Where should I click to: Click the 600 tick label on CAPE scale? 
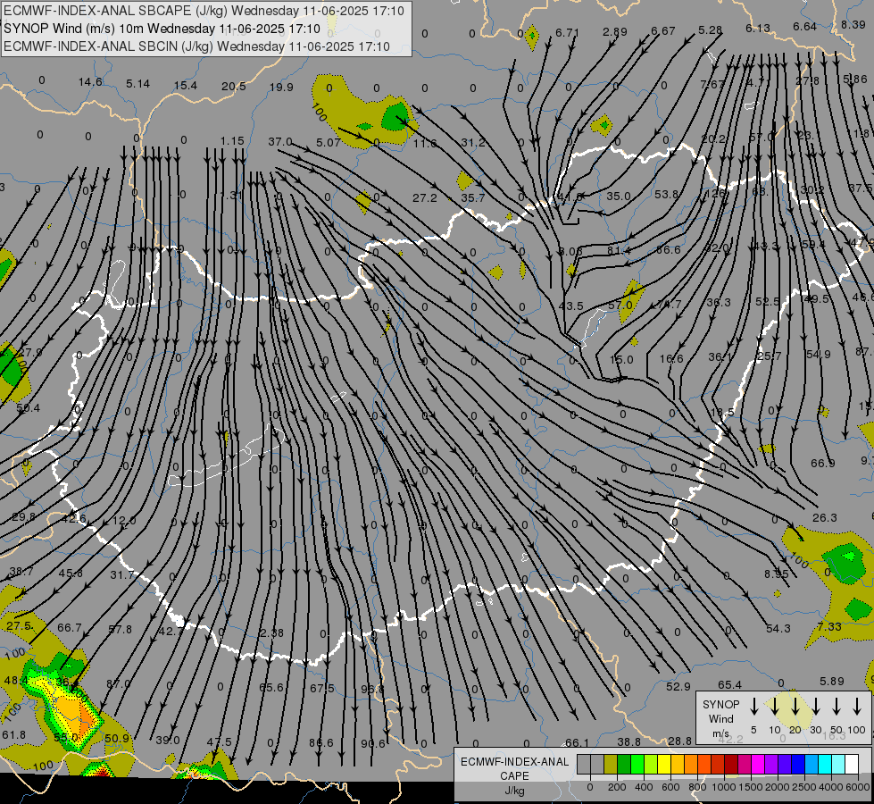tap(670, 787)
